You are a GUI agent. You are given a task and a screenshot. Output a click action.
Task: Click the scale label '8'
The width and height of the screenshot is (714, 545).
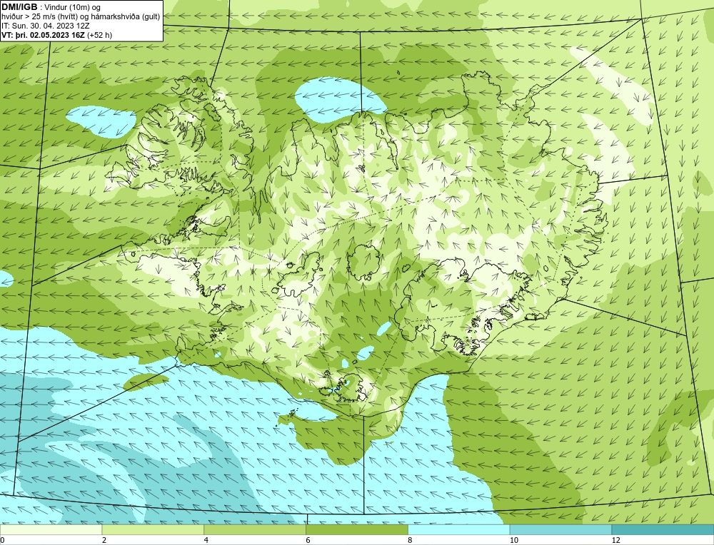tap(411, 540)
